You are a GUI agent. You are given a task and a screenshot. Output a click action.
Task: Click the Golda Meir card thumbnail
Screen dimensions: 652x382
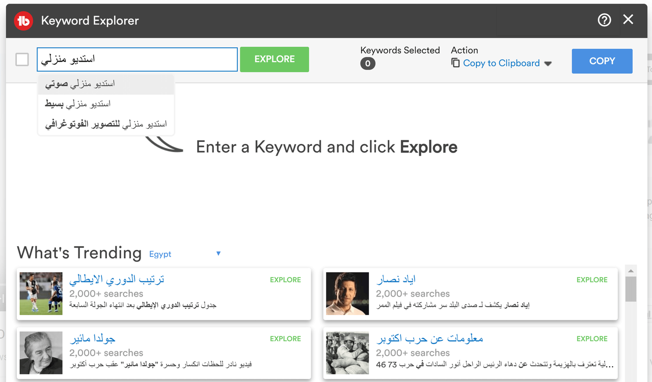click(41, 352)
